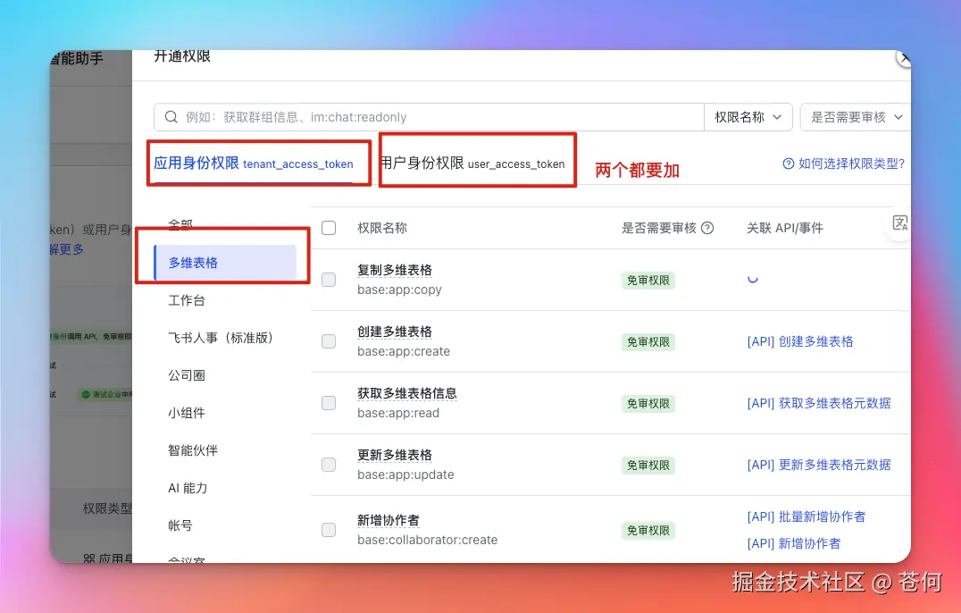Image resolution: width=961 pixels, height=613 pixels.
Task: Open the 权限名称 filter dropdown
Action: coord(748,116)
